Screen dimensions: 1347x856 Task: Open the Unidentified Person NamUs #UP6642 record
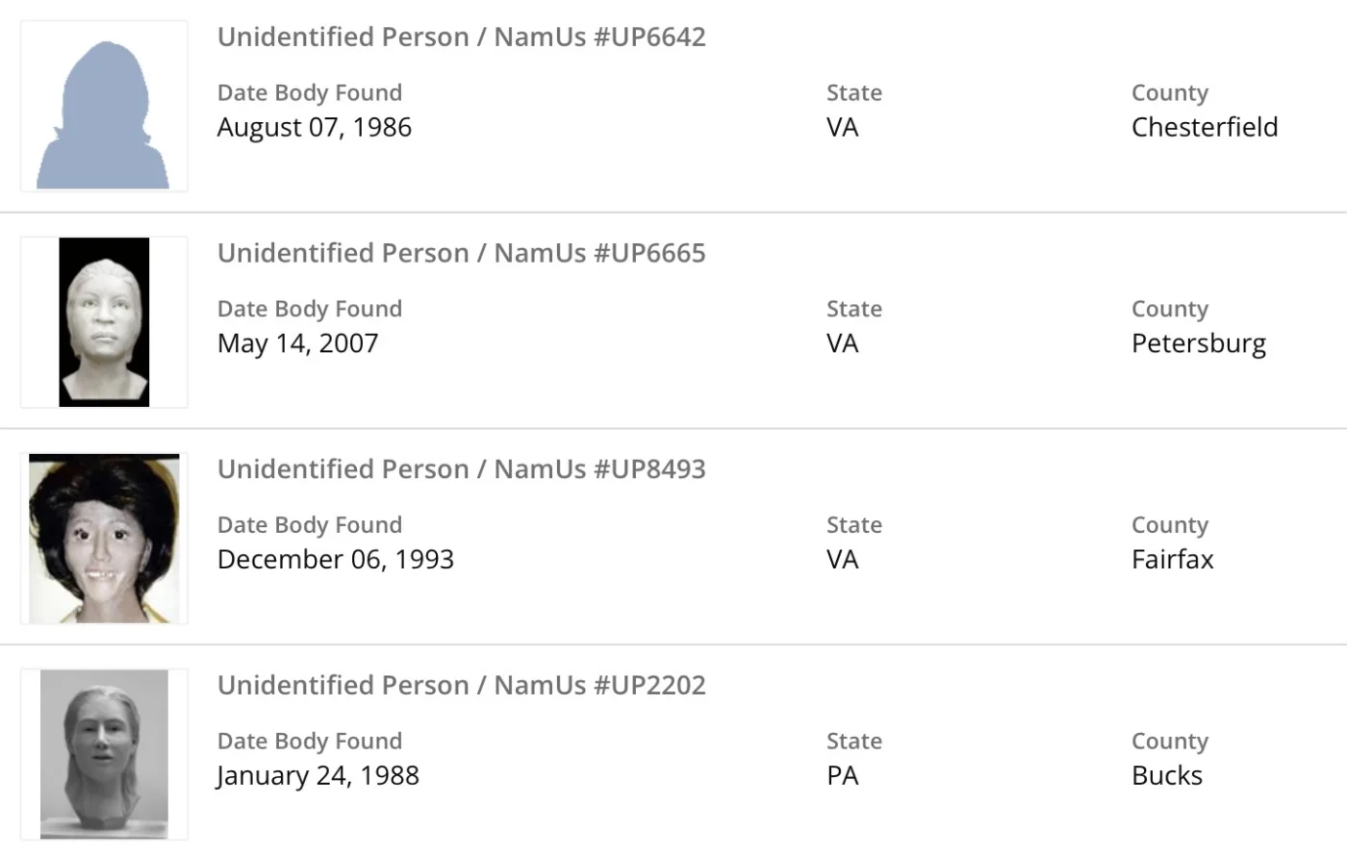[461, 37]
